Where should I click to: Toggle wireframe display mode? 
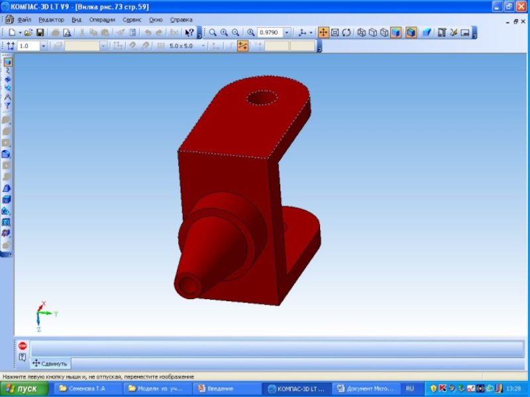pyautogui.click(x=362, y=32)
